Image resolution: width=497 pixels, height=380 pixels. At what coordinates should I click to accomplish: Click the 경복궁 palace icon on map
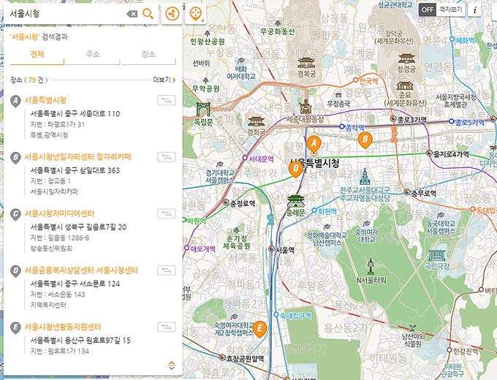pyautogui.click(x=306, y=62)
